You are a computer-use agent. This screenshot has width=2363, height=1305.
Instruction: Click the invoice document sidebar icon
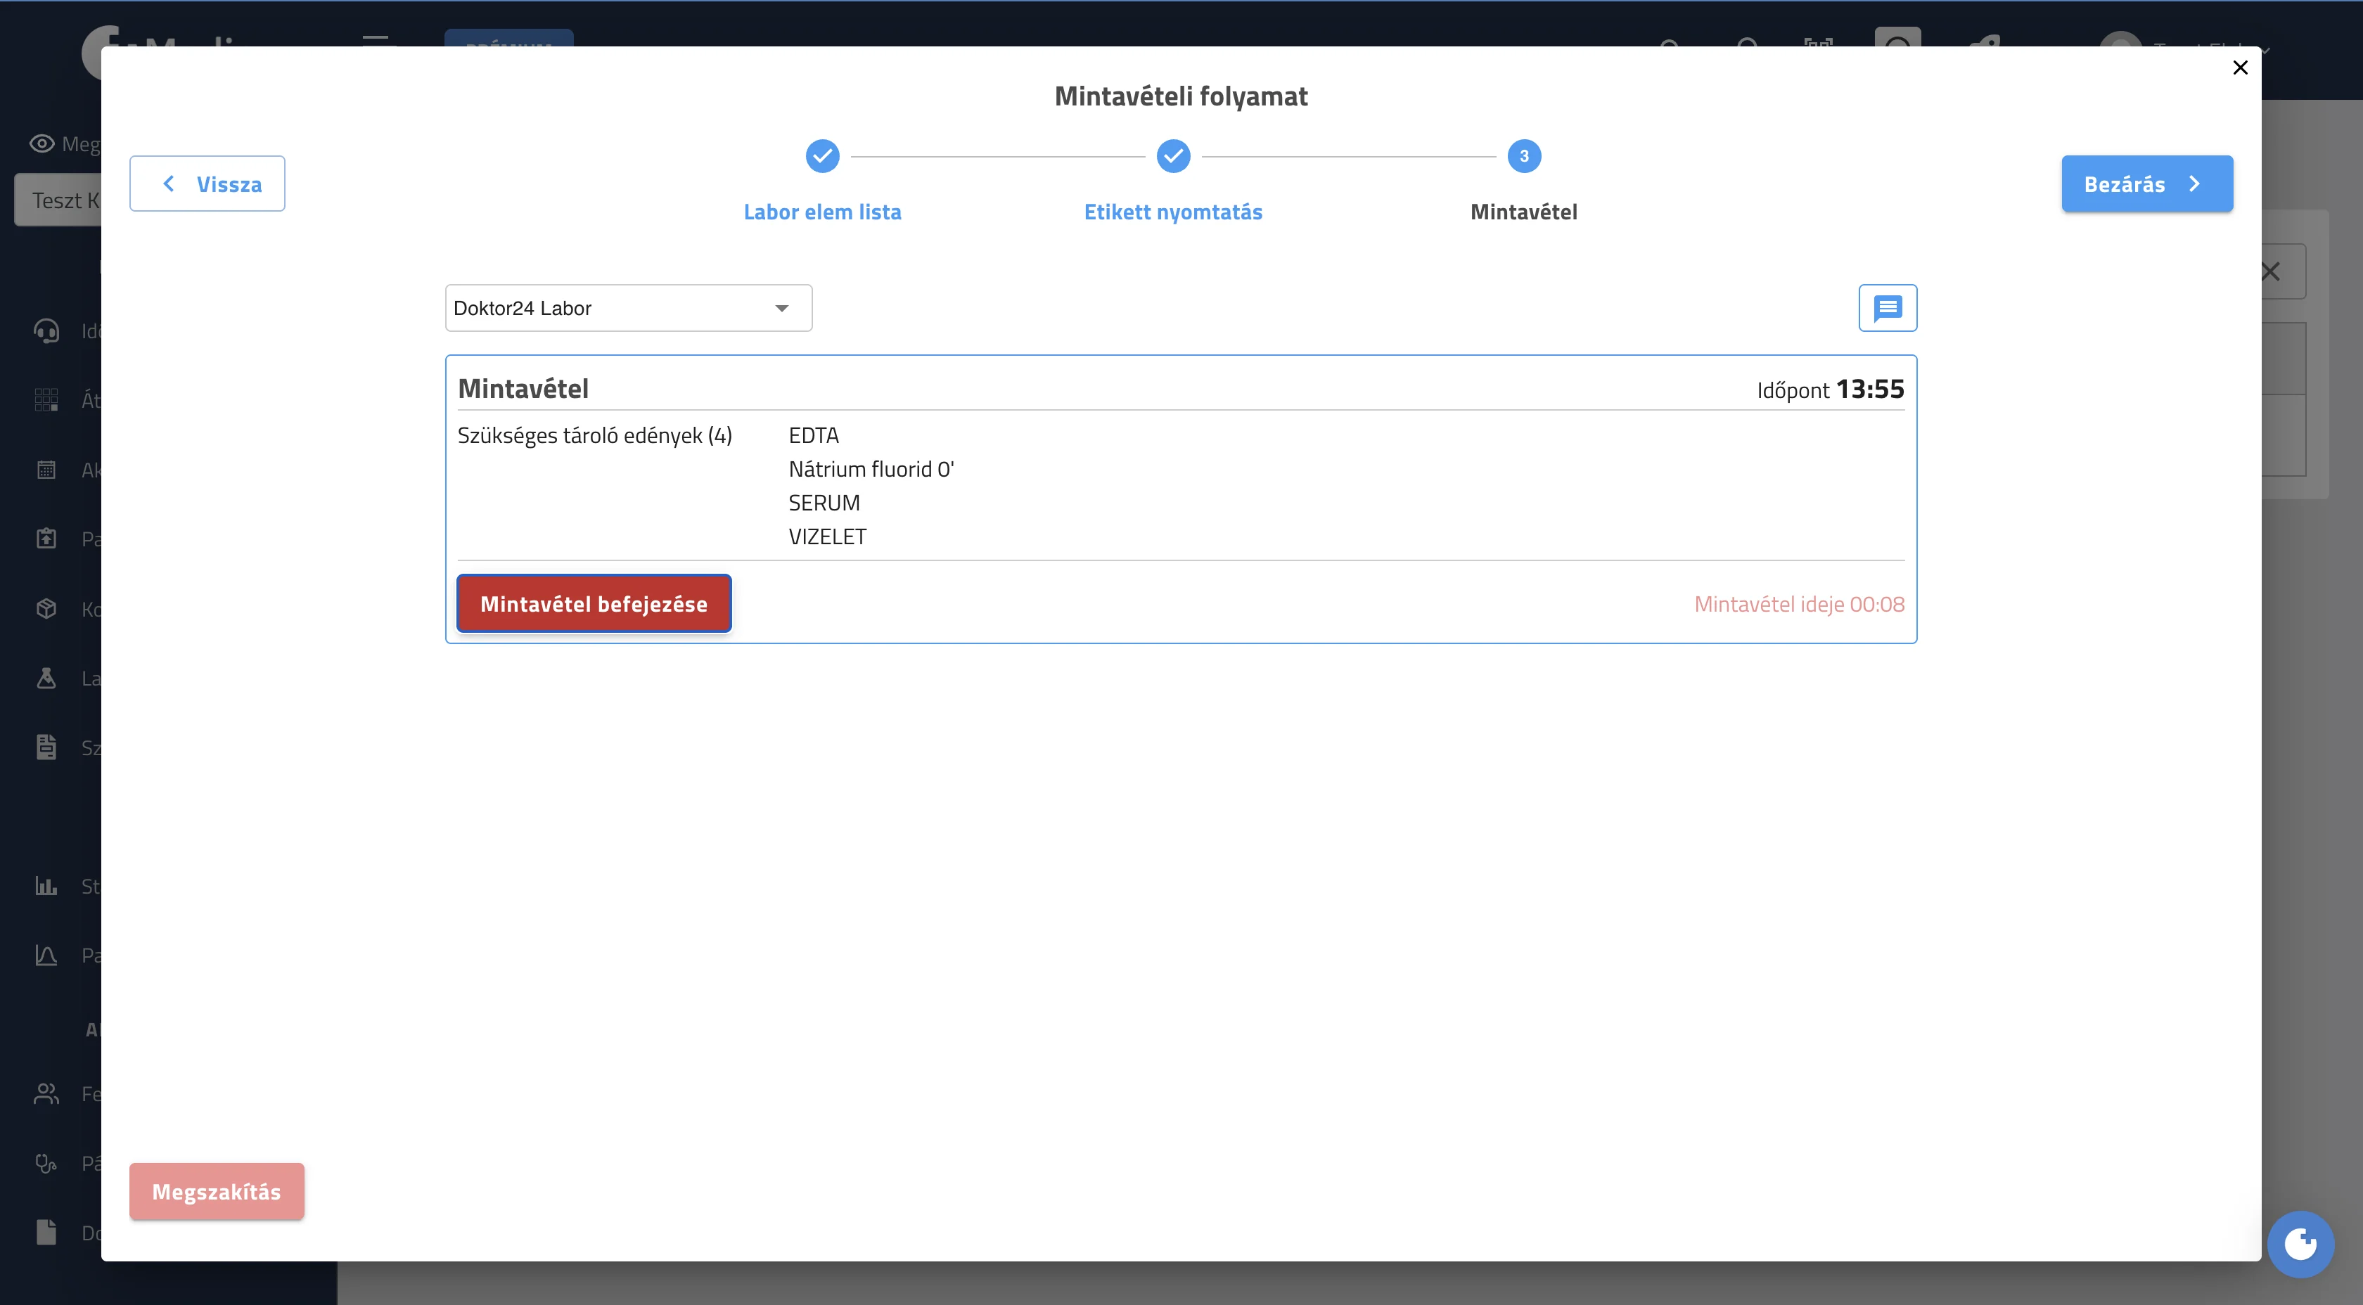pos(46,747)
